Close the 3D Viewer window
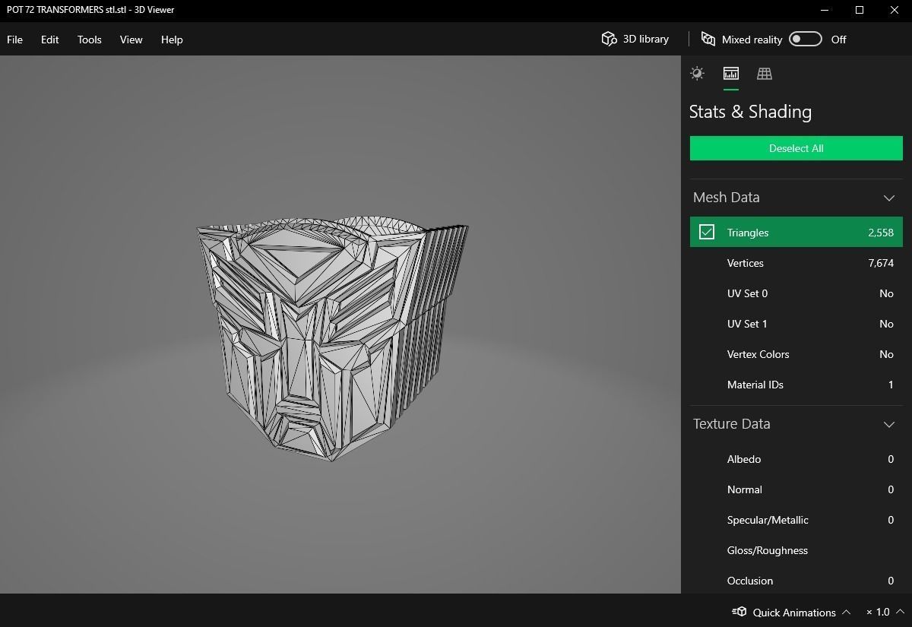This screenshot has height=627, width=912. click(x=895, y=10)
